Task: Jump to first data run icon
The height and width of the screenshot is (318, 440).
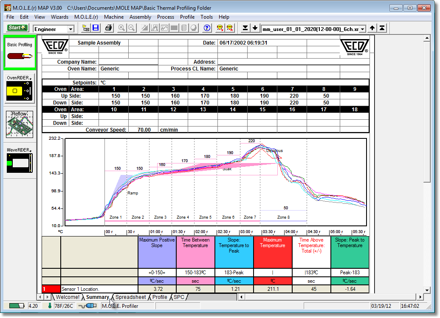Action: tap(382, 28)
